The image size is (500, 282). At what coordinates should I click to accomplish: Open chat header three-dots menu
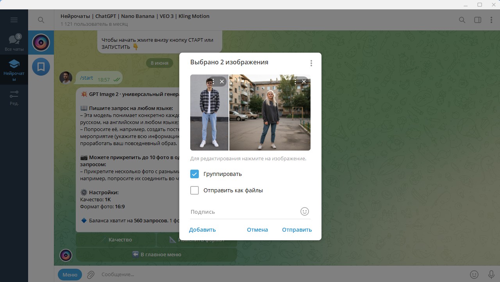tap(491, 20)
